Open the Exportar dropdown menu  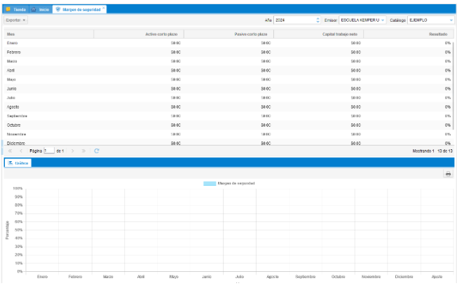click(x=15, y=20)
